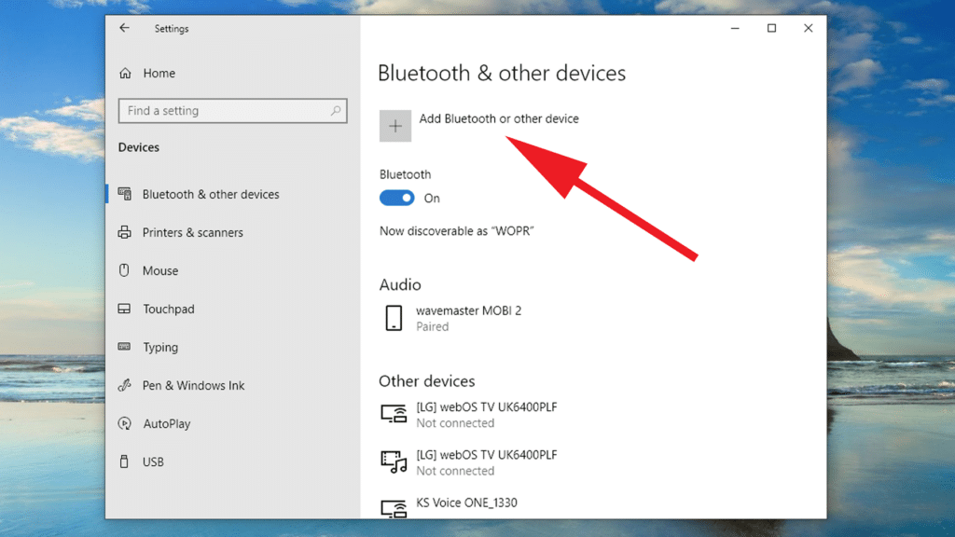This screenshot has width=955, height=537.
Task: Click the Printers & scanners icon
Action: click(x=125, y=232)
